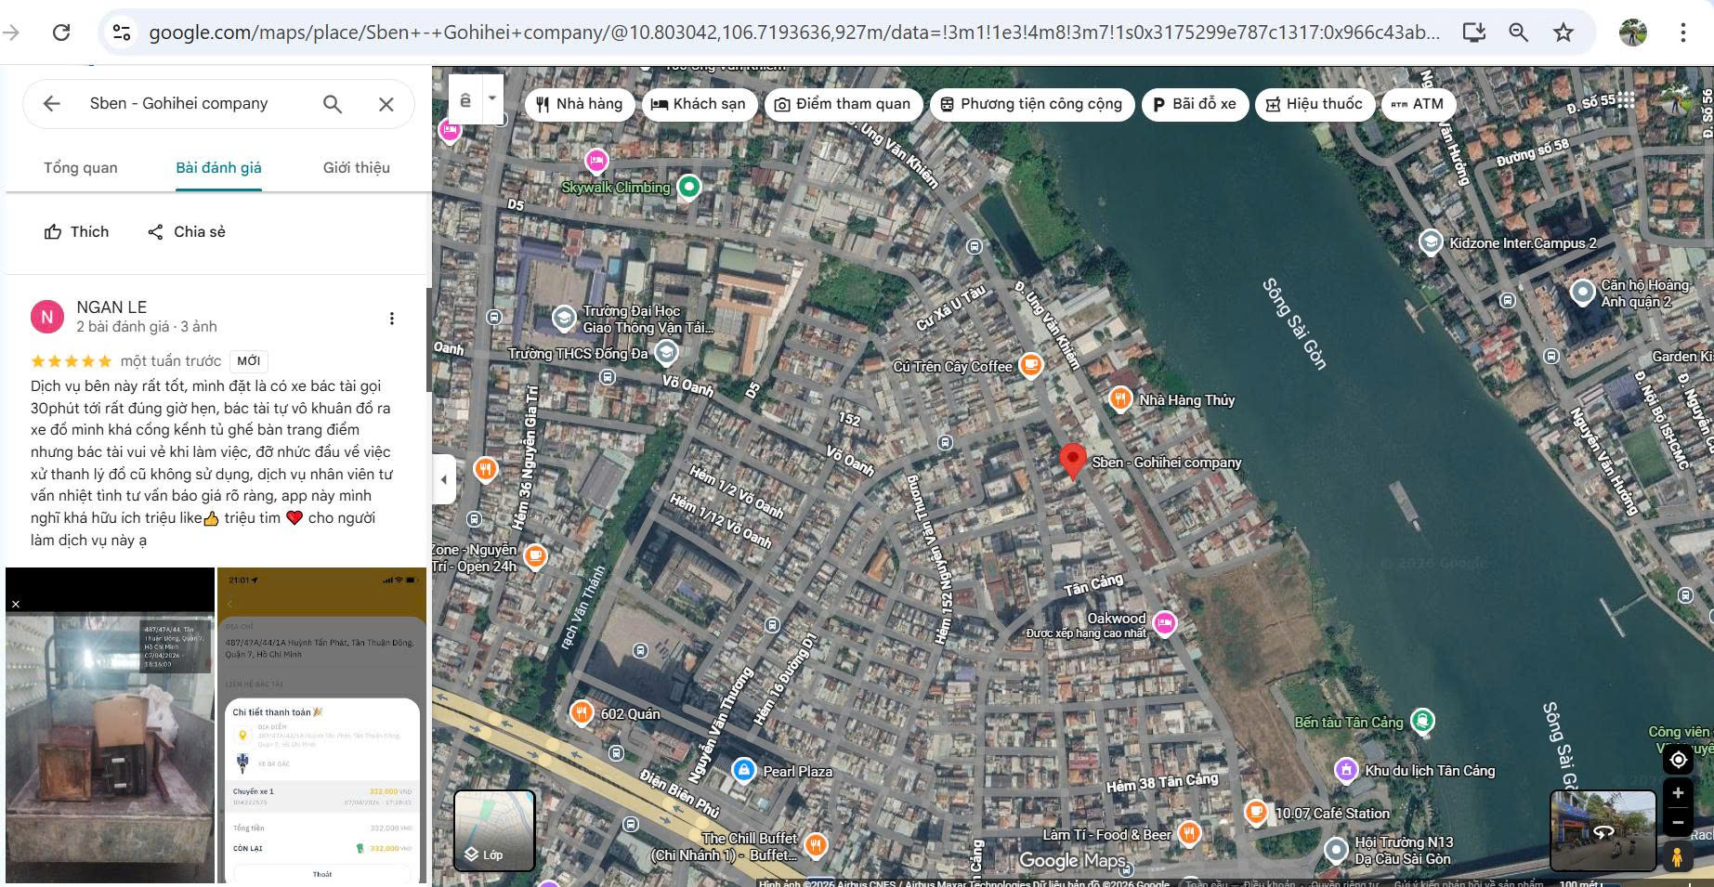This screenshot has height=887, width=1714.
Task: Filter the map by Hiệu thuốc
Action: pyautogui.click(x=1314, y=104)
